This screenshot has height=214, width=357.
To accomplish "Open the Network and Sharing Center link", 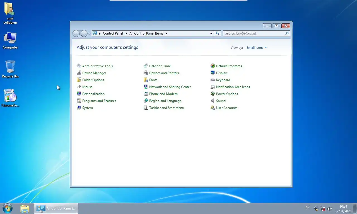I will (170, 87).
